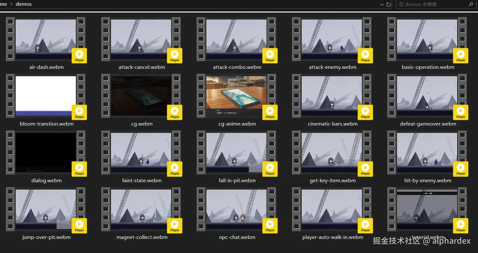
Task: Select the defeat-gameover.webm thumbnail
Action: pyautogui.click(x=427, y=96)
